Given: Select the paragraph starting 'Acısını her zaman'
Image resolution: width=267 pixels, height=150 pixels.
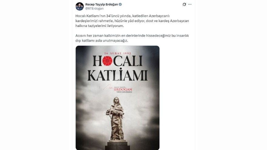Looking at the screenshot, I should (x=132, y=38).
